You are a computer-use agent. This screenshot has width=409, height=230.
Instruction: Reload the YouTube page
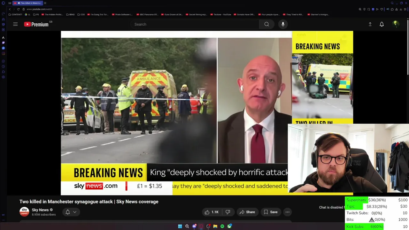18,9
